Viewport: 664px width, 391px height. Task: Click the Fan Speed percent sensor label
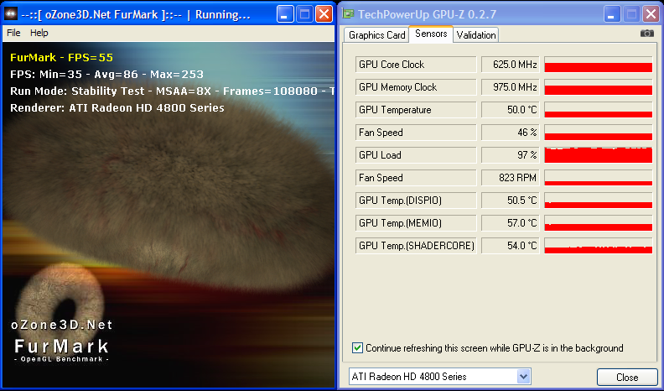(416, 133)
